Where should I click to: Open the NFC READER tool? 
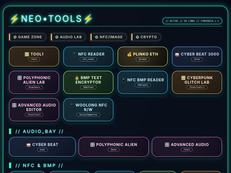point(89,57)
